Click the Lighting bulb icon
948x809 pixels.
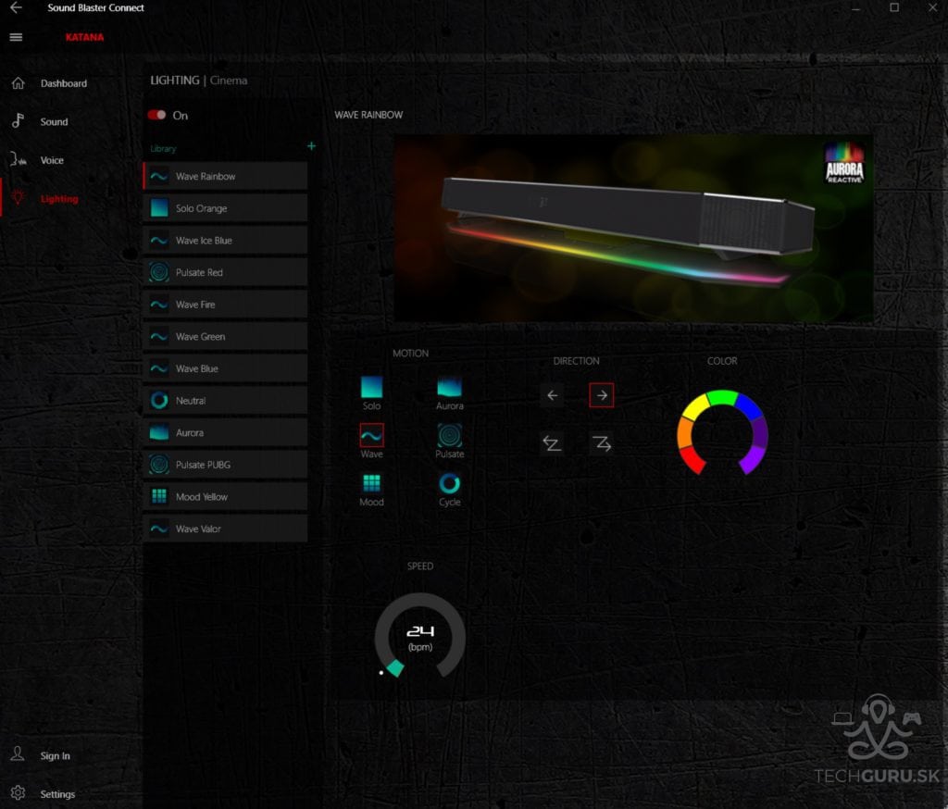[x=19, y=197]
